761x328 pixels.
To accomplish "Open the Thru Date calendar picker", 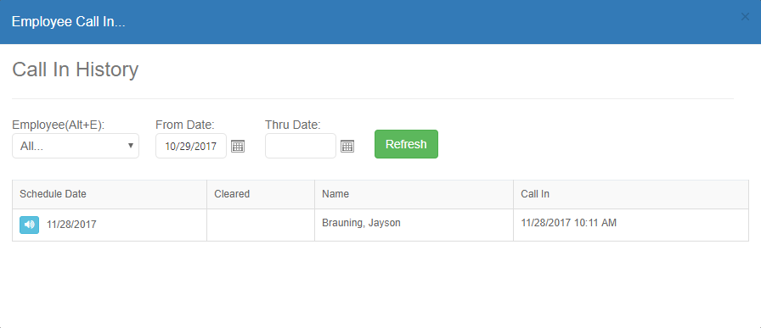I will [x=347, y=146].
